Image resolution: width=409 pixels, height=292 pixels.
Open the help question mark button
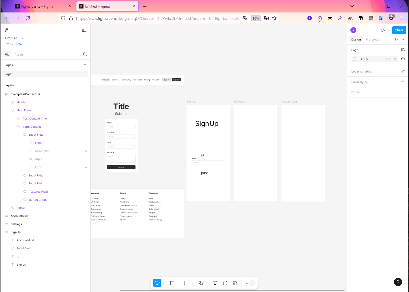click(398, 282)
